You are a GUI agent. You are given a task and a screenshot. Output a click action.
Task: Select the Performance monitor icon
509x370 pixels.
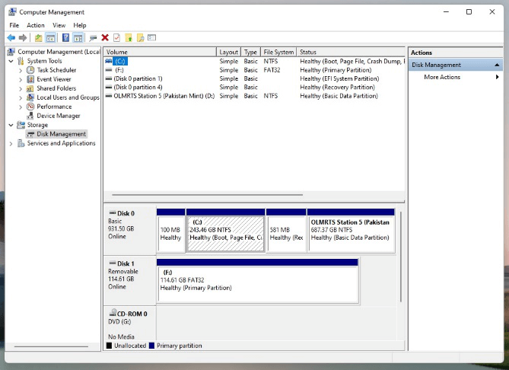pyautogui.click(x=30, y=107)
